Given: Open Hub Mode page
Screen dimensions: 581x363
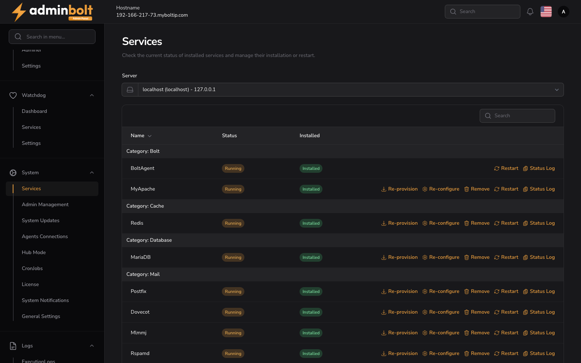Looking at the screenshot, I should [x=34, y=253].
